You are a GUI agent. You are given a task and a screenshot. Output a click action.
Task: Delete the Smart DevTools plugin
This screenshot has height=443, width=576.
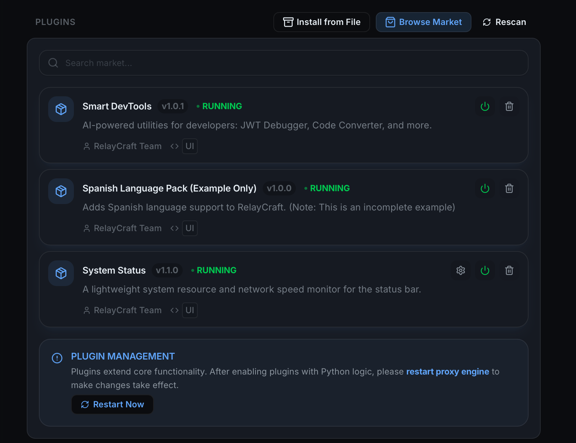tap(509, 106)
